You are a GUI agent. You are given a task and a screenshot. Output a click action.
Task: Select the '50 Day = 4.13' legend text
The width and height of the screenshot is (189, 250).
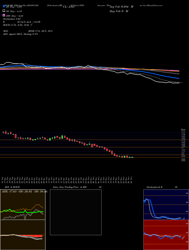click(14, 11)
